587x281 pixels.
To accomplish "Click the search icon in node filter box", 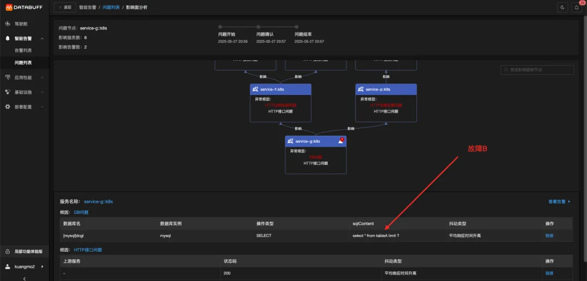I will point(507,69).
